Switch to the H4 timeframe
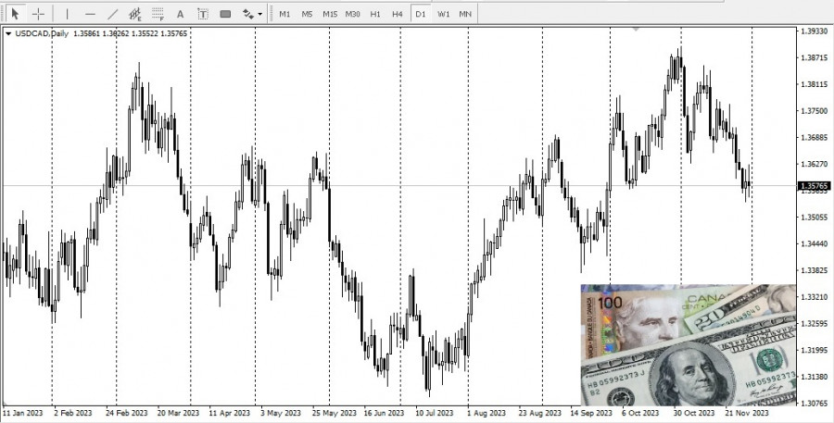Viewport: 834px width, 423px height. pyautogui.click(x=398, y=14)
